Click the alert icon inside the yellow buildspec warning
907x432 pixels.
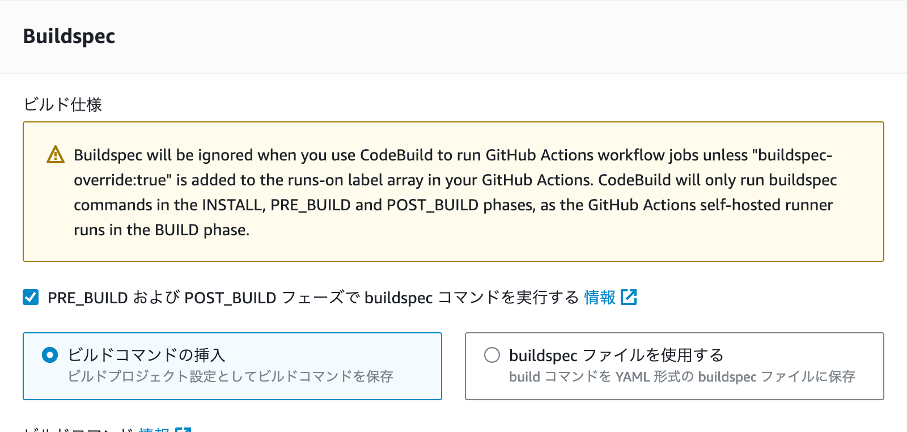54,154
